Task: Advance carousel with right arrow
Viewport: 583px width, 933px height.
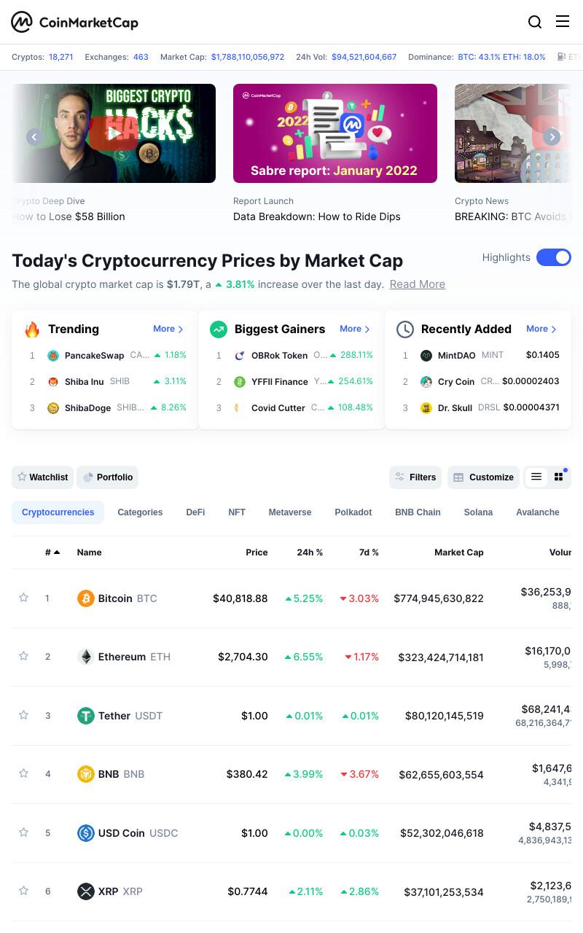Action: [x=552, y=137]
